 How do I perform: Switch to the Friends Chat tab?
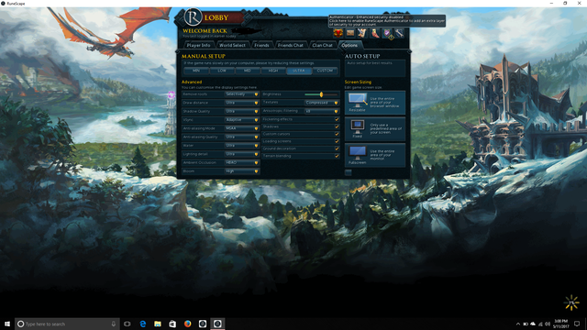click(x=291, y=45)
